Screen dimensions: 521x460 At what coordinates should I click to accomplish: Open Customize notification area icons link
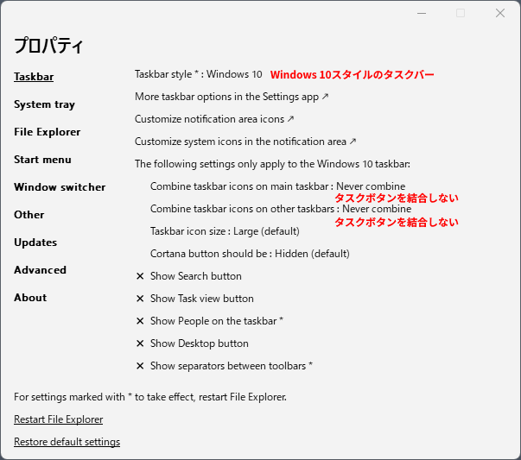click(x=214, y=119)
